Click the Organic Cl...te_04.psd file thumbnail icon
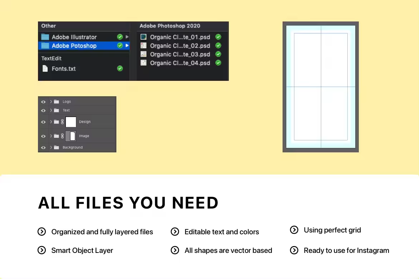The height and width of the screenshot is (279, 419). (x=144, y=63)
